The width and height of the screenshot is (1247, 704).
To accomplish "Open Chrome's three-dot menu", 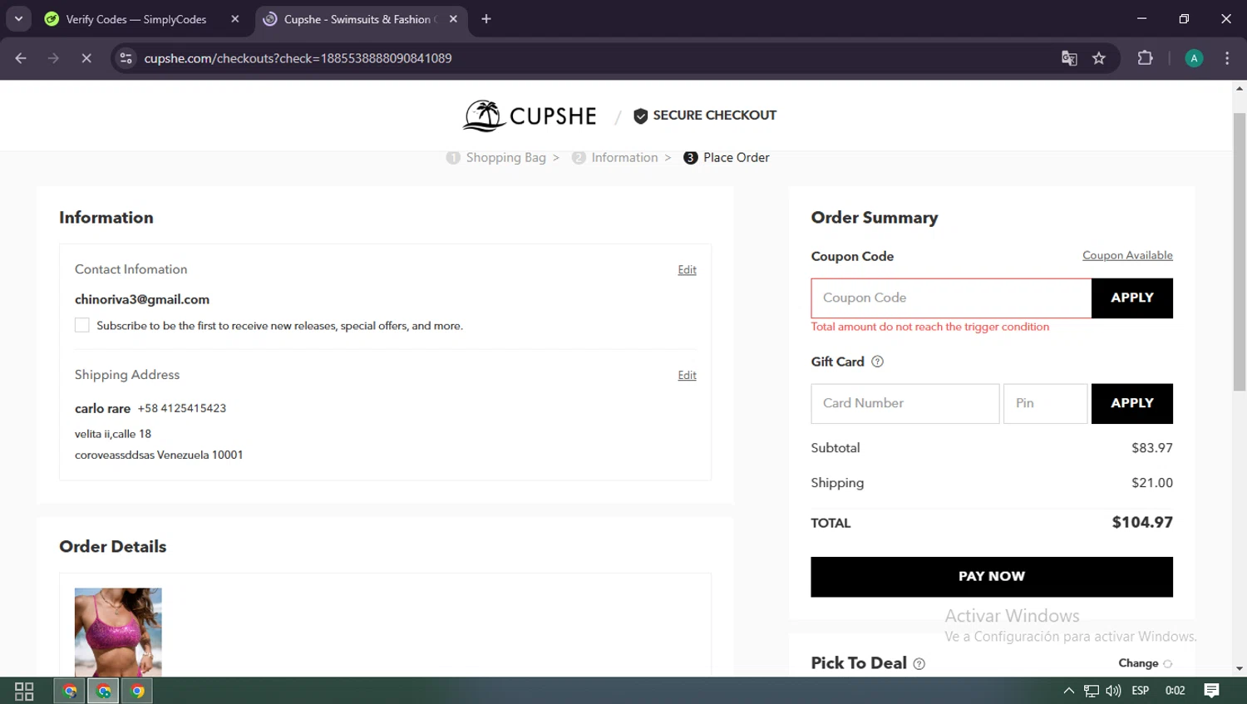I will click(x=1227, y=58).
